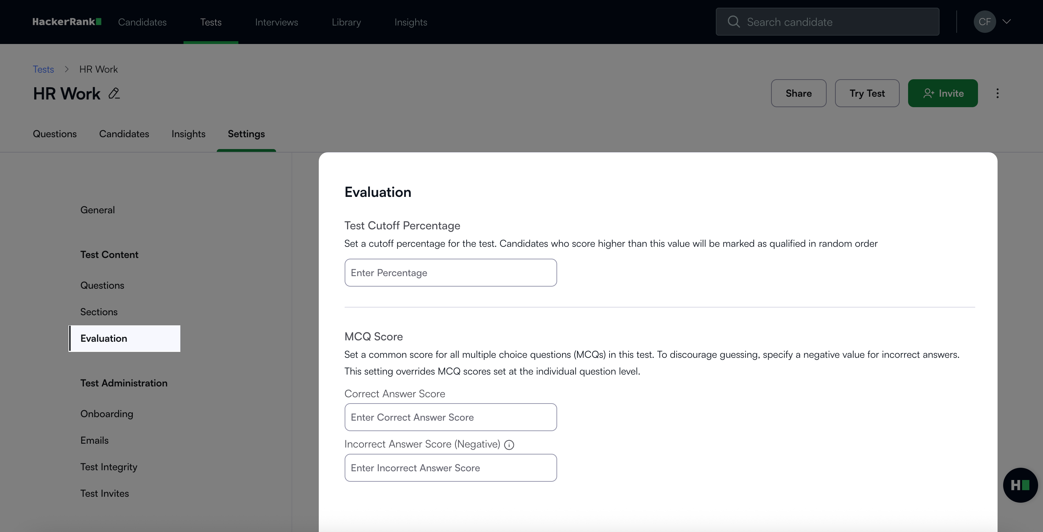Focus the Enter Percentage cutoff field
The width and height of the screenshot is (1043, 532).
click(450, 273)
